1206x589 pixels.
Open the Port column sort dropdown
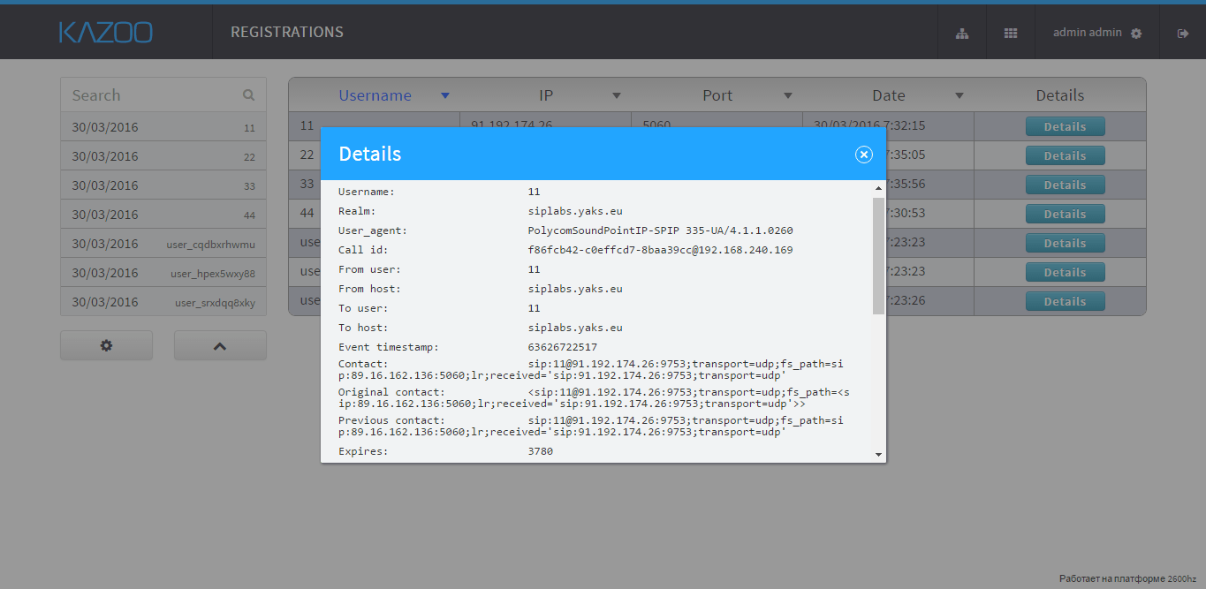point(787,95)
